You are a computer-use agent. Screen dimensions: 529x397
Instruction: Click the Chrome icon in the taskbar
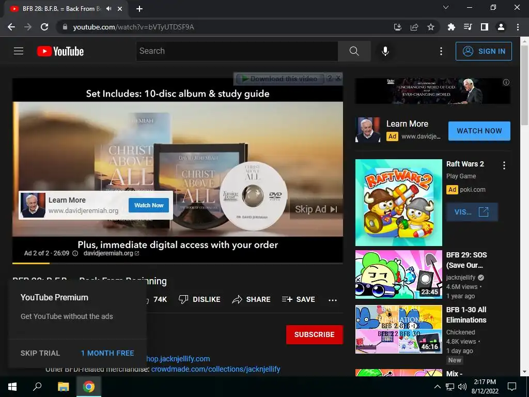tap(89, 387)
